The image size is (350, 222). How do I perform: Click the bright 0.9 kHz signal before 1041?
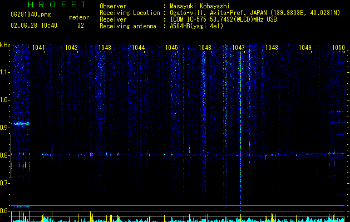click(21, 124)
